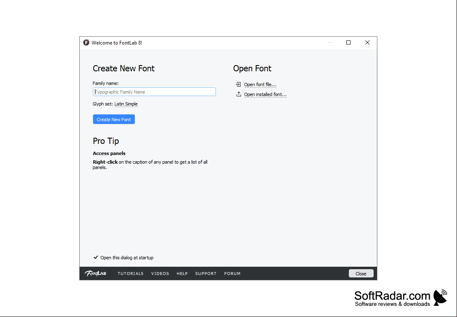Open TUTORIALS from the footer menu

click(130, 274)
